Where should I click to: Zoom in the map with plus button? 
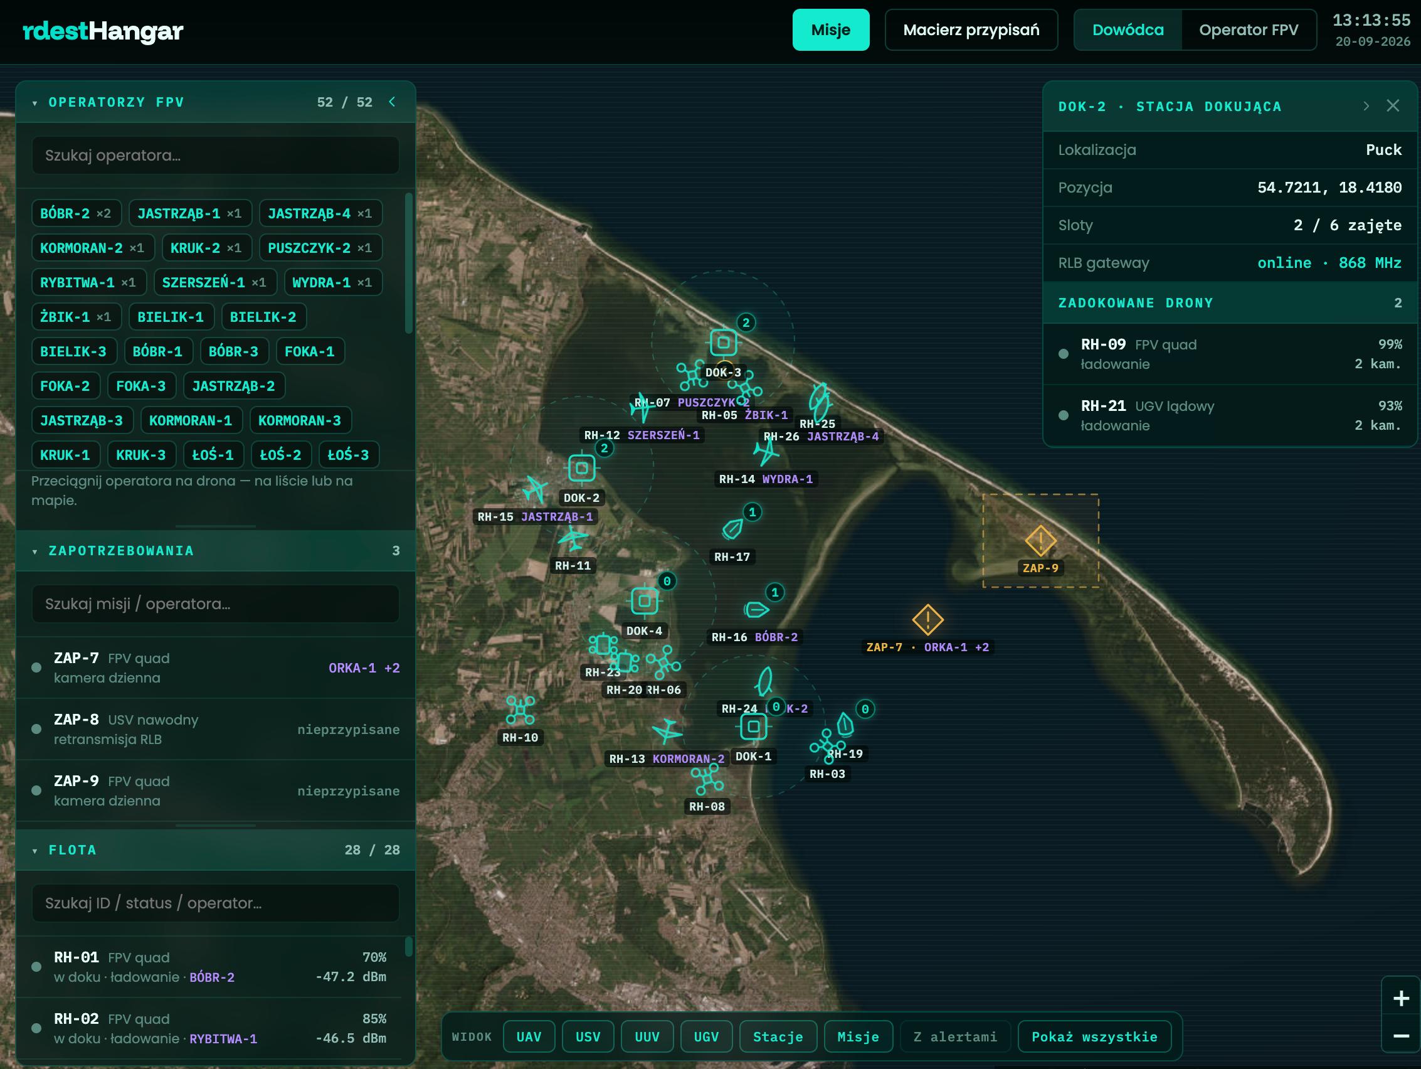1401,997
